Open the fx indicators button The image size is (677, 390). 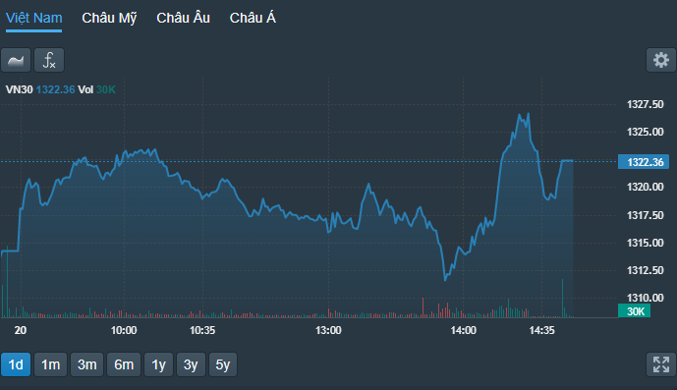[49, 60]
